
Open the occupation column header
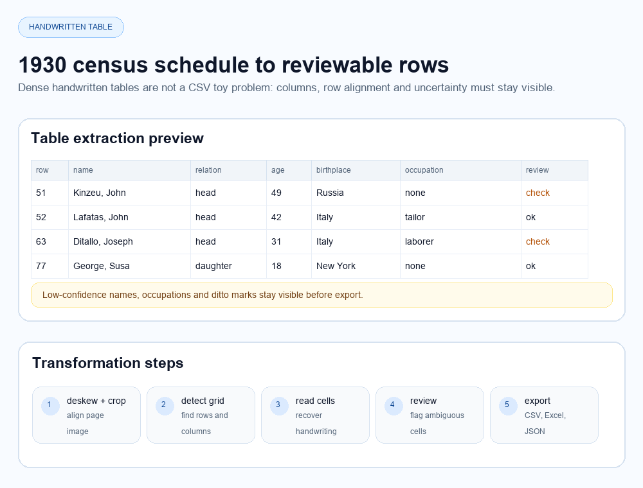[421, 170]
